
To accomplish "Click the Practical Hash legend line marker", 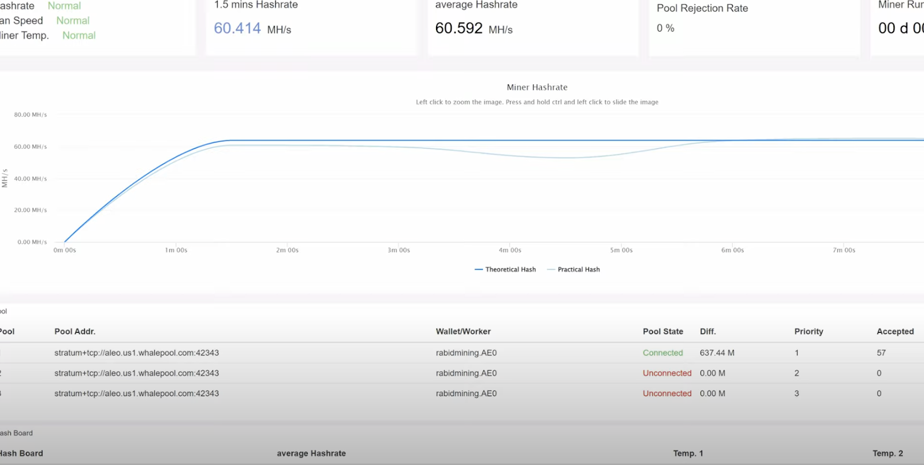I will [551, 269].
